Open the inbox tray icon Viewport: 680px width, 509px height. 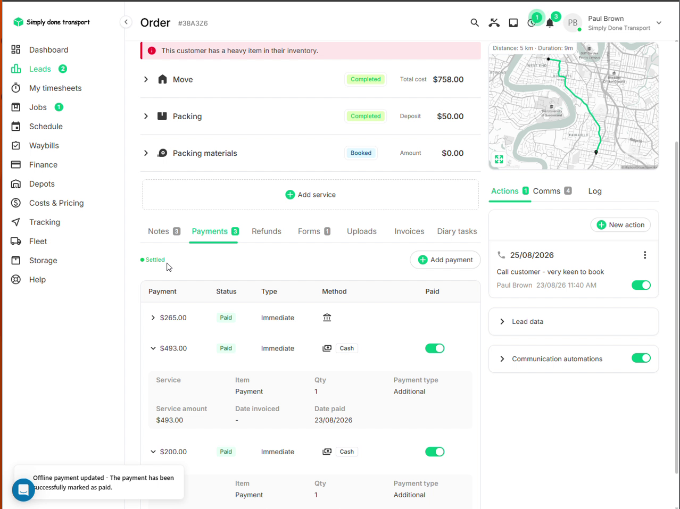click(513, 23)
